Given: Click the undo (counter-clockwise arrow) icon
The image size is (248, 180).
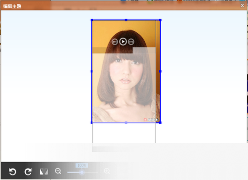Looking at the screenshot, I should pos(12,172).
